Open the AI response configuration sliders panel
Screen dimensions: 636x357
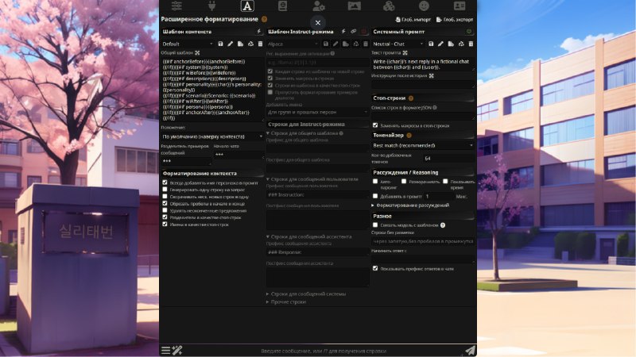click(176, 6)
